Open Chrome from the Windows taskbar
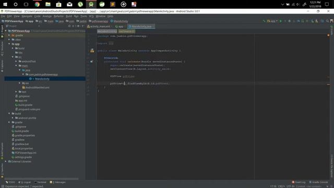Viewport: 334px width, 188px height. click(37, 4)
